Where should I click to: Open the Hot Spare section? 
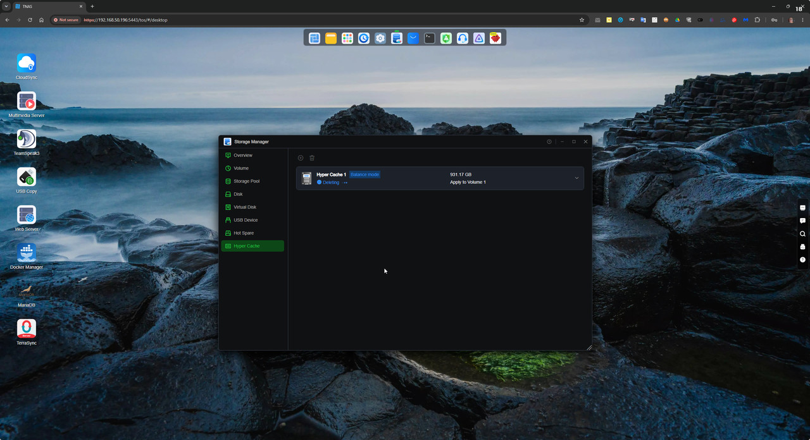click(x=252, y=233)
